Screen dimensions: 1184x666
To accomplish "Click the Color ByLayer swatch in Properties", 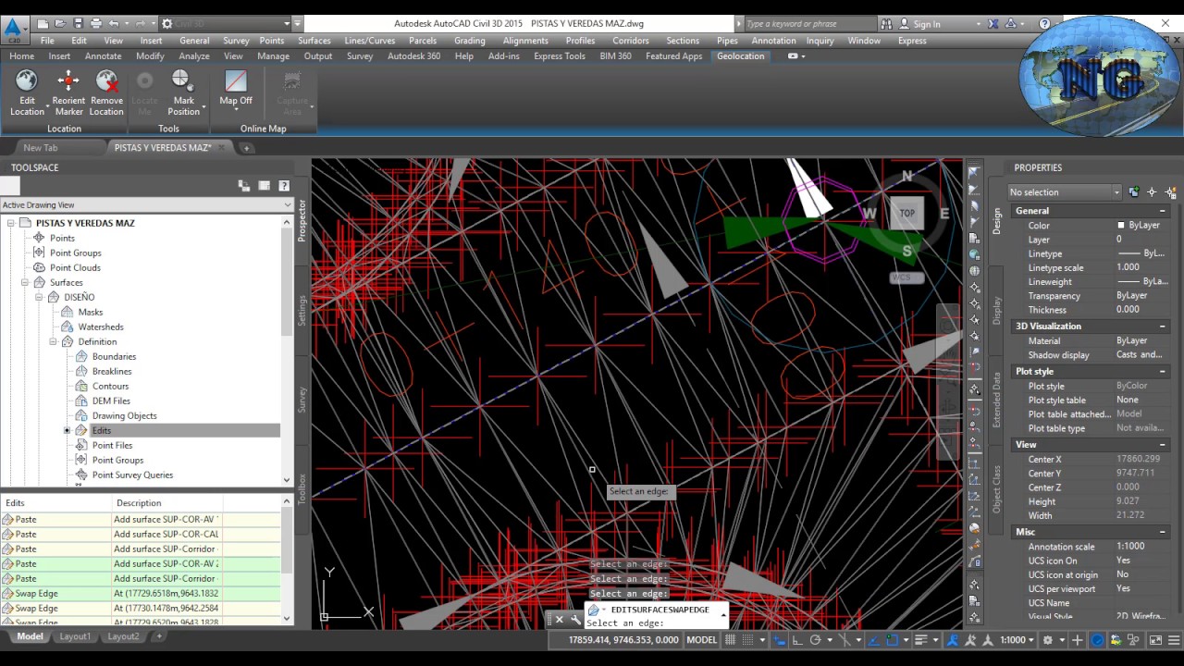I will [x=1121, y=226].
